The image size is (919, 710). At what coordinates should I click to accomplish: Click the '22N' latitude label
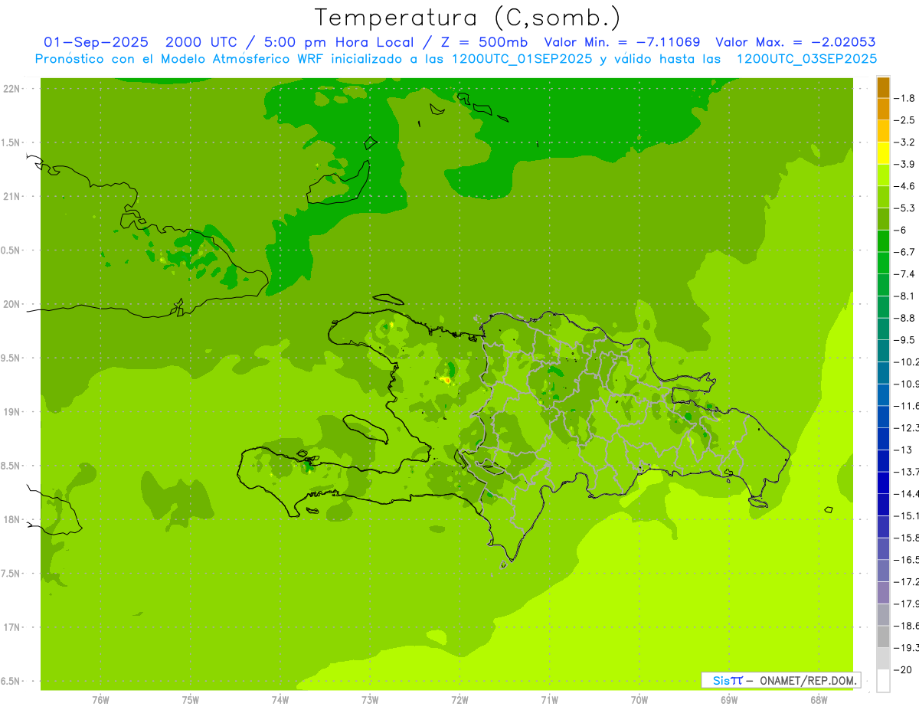pyautogui.click(x=12, y=89)
